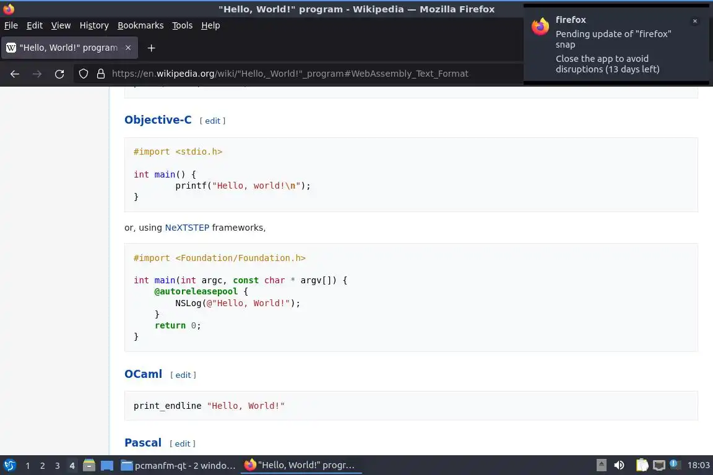Open the tracking protection shield icon
The height and width of the screenshot is (475, 713).
pyautogui.click(x=84, y=74)
